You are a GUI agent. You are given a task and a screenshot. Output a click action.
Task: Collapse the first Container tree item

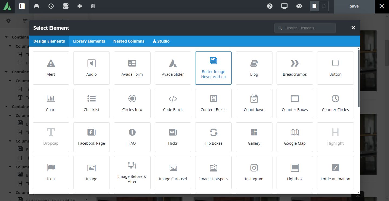[6, 37]
